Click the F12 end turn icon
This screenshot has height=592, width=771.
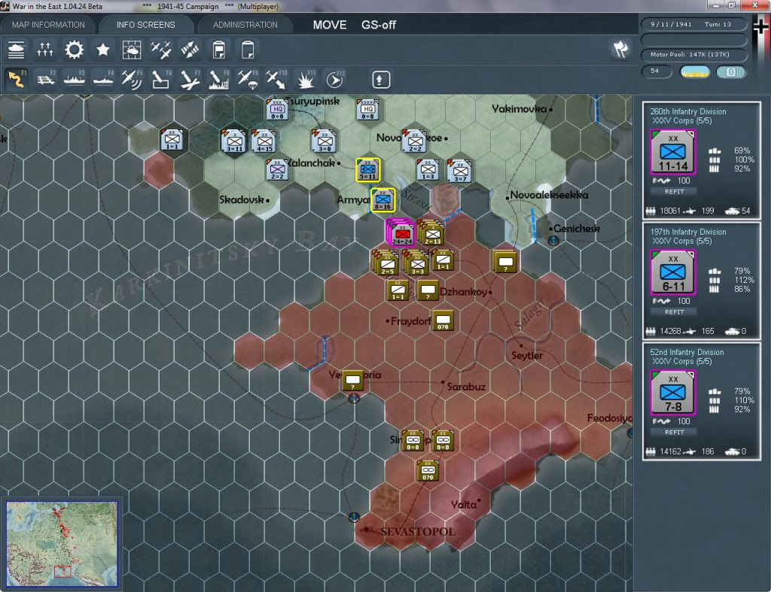tap(335, 80)
